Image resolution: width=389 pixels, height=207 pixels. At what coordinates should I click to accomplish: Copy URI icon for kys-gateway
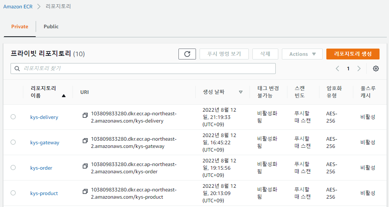click(85, 141)
